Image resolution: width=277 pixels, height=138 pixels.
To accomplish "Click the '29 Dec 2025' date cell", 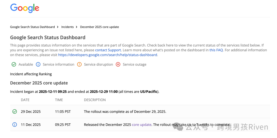I will 31,112.
